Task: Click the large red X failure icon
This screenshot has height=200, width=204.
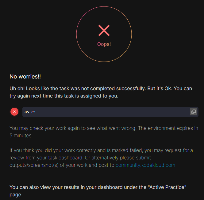Action: (x=104, y=30)
